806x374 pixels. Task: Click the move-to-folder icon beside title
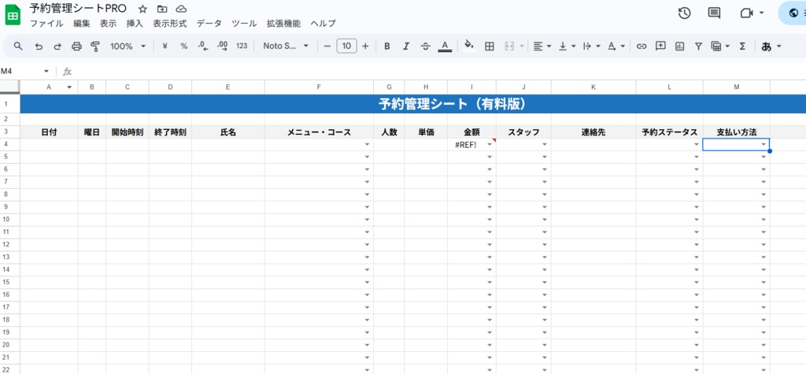click(x=162, y=9)
